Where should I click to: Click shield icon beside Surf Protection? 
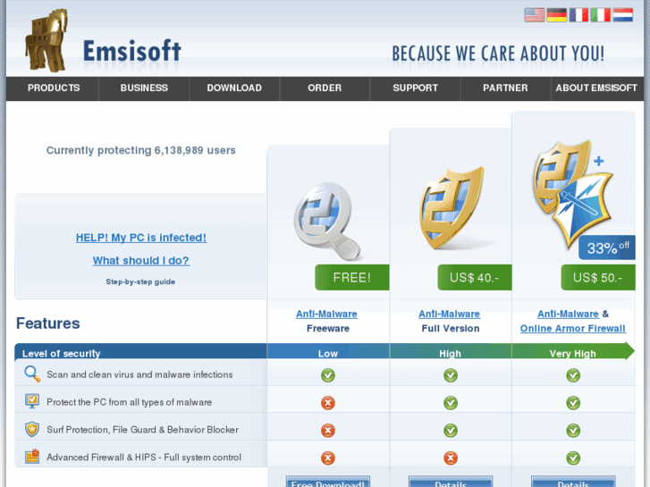32,430
